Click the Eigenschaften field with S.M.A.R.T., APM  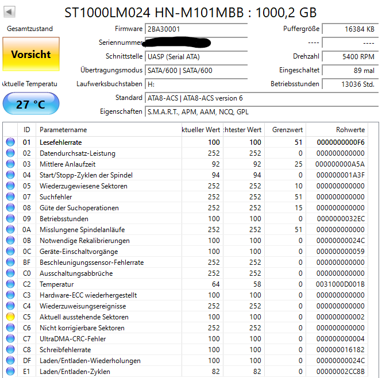point(261,111)
